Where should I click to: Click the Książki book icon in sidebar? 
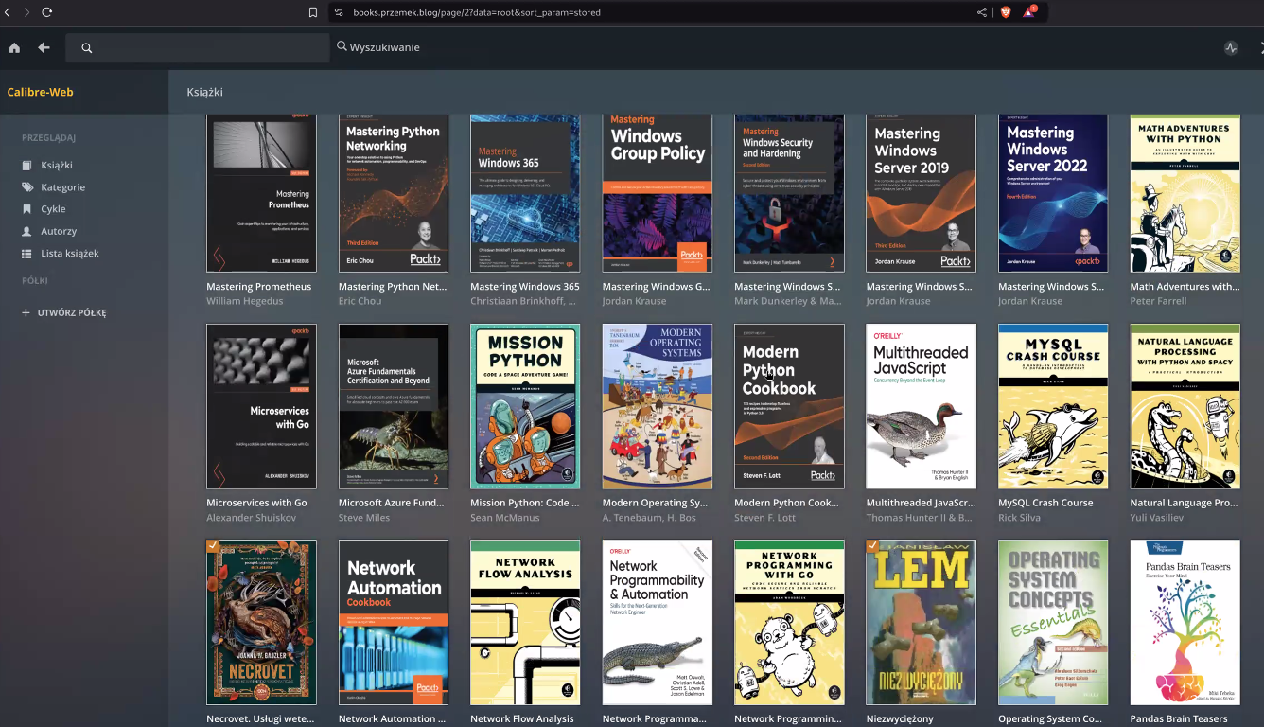26,166
